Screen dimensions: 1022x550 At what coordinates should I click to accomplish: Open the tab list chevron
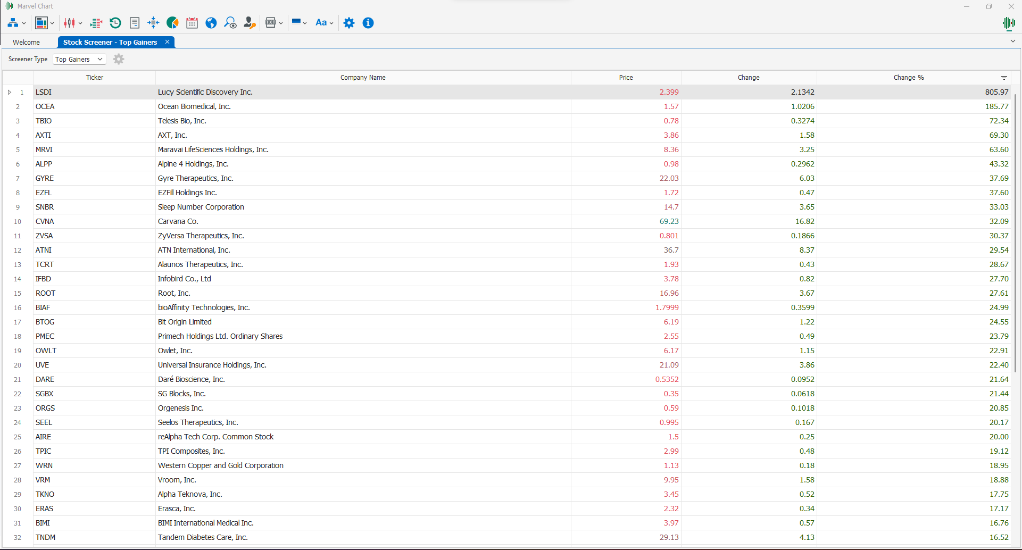click(x=1012, y=41)
